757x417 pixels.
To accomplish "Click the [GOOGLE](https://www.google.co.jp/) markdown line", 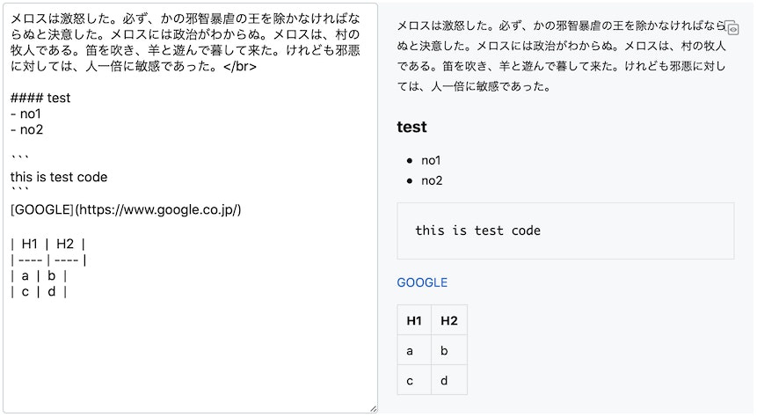I will (x=126, y=209).
